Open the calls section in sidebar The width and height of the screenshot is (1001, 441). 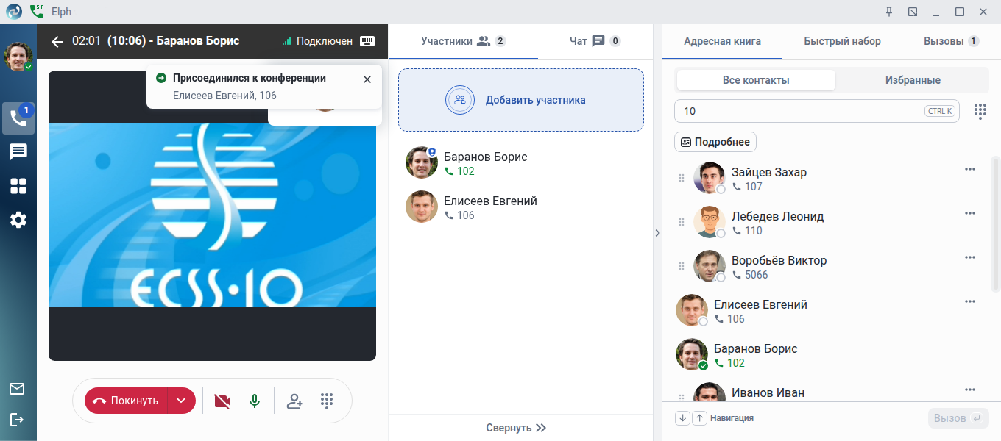click(18, 118)
